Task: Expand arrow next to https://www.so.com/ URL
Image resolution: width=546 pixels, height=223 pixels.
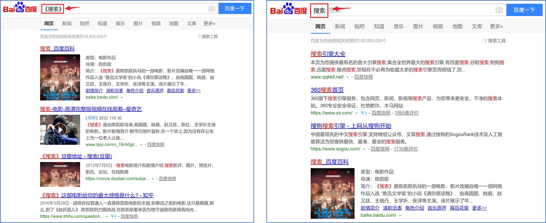Action: pyautogui.click(x=356, y=113)
